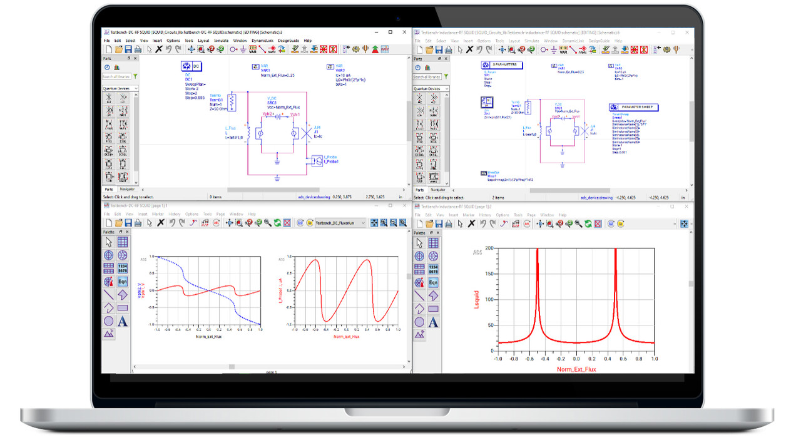Open the DesignGuide menu in top-left schematic window
The height and width of the screenshot is (445, 801).
coord(288,41)
